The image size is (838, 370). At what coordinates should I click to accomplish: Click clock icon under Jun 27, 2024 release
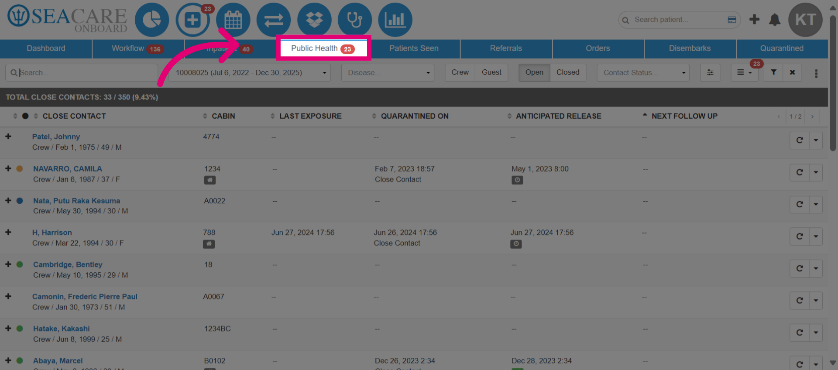[x=516, y=244]
